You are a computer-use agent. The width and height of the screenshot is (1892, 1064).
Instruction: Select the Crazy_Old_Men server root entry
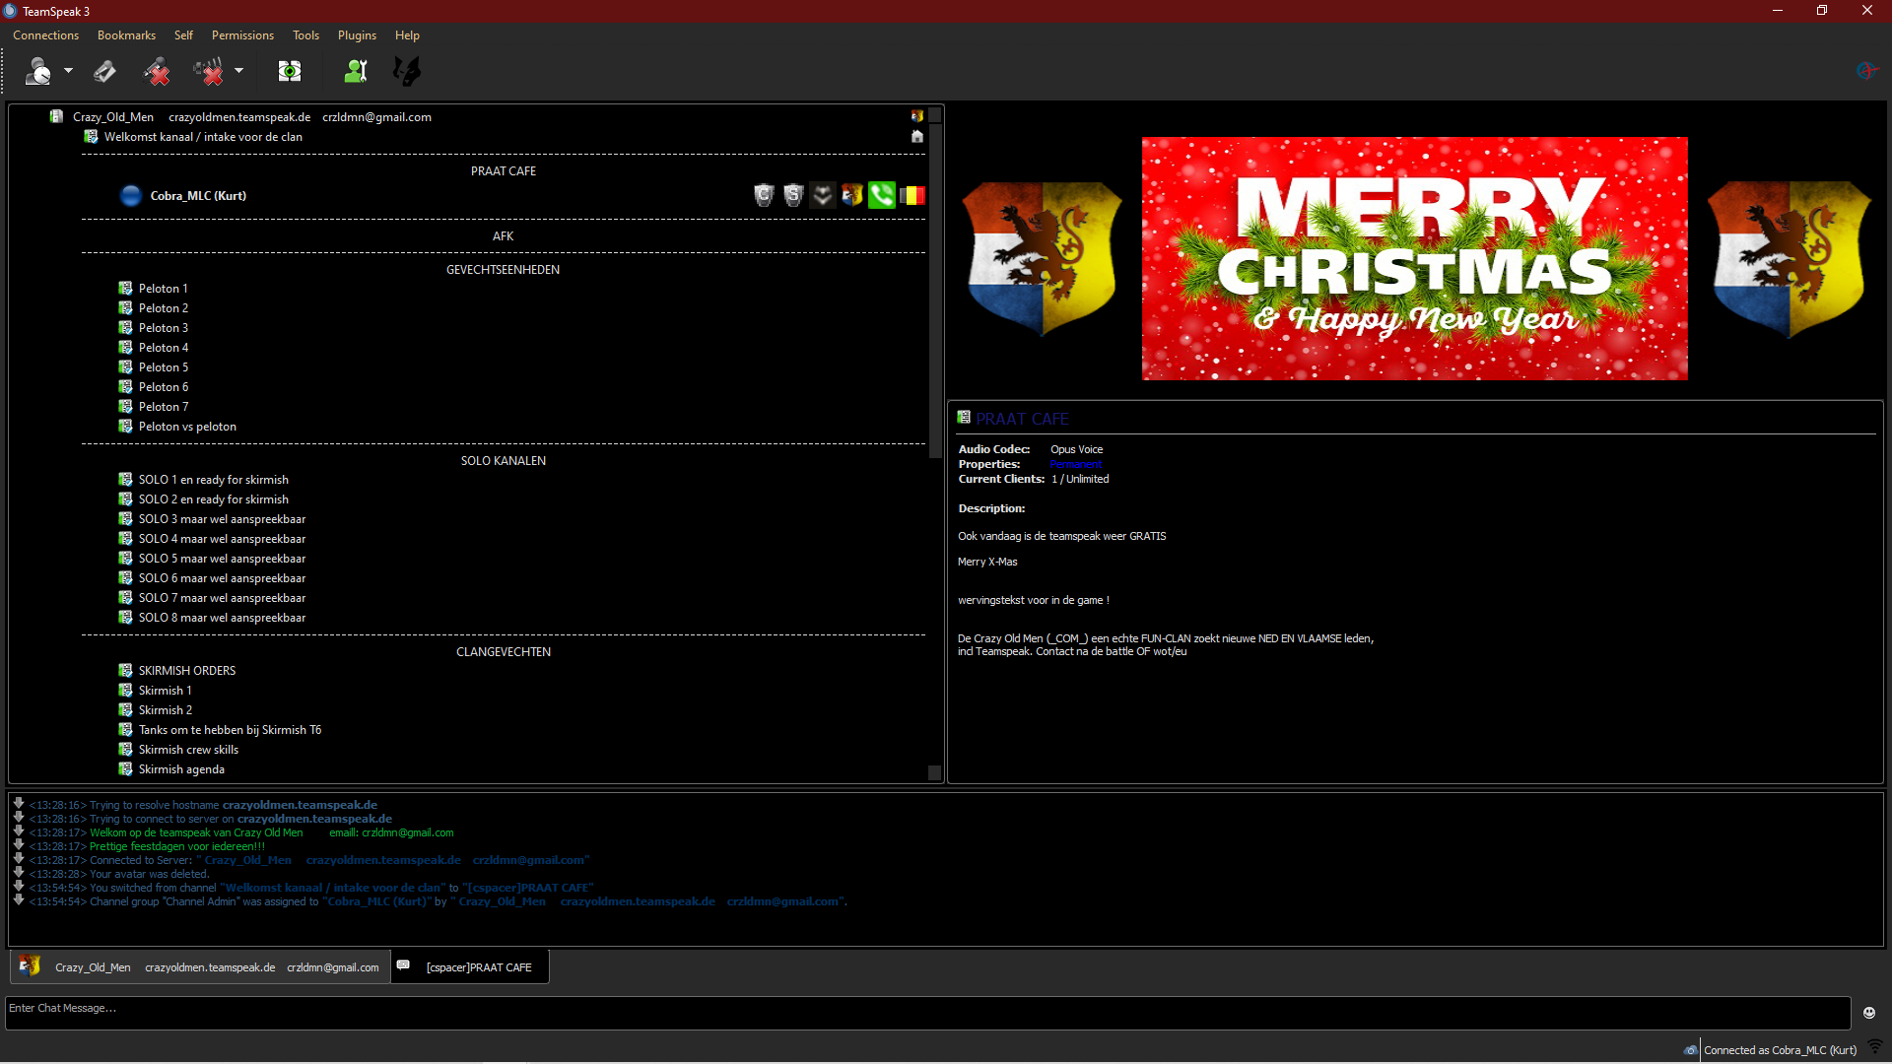(251, 117)
